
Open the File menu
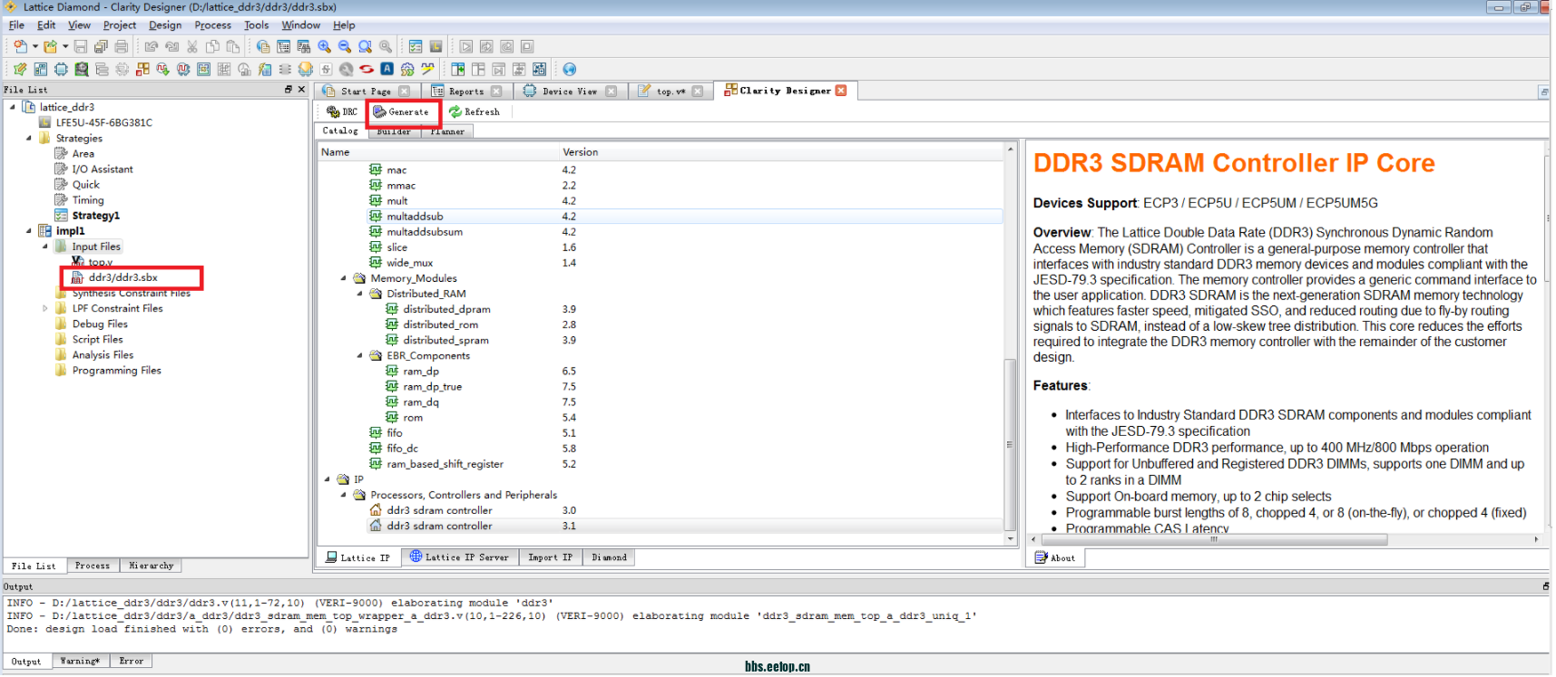pyautogui.click(x=16, y=25)
